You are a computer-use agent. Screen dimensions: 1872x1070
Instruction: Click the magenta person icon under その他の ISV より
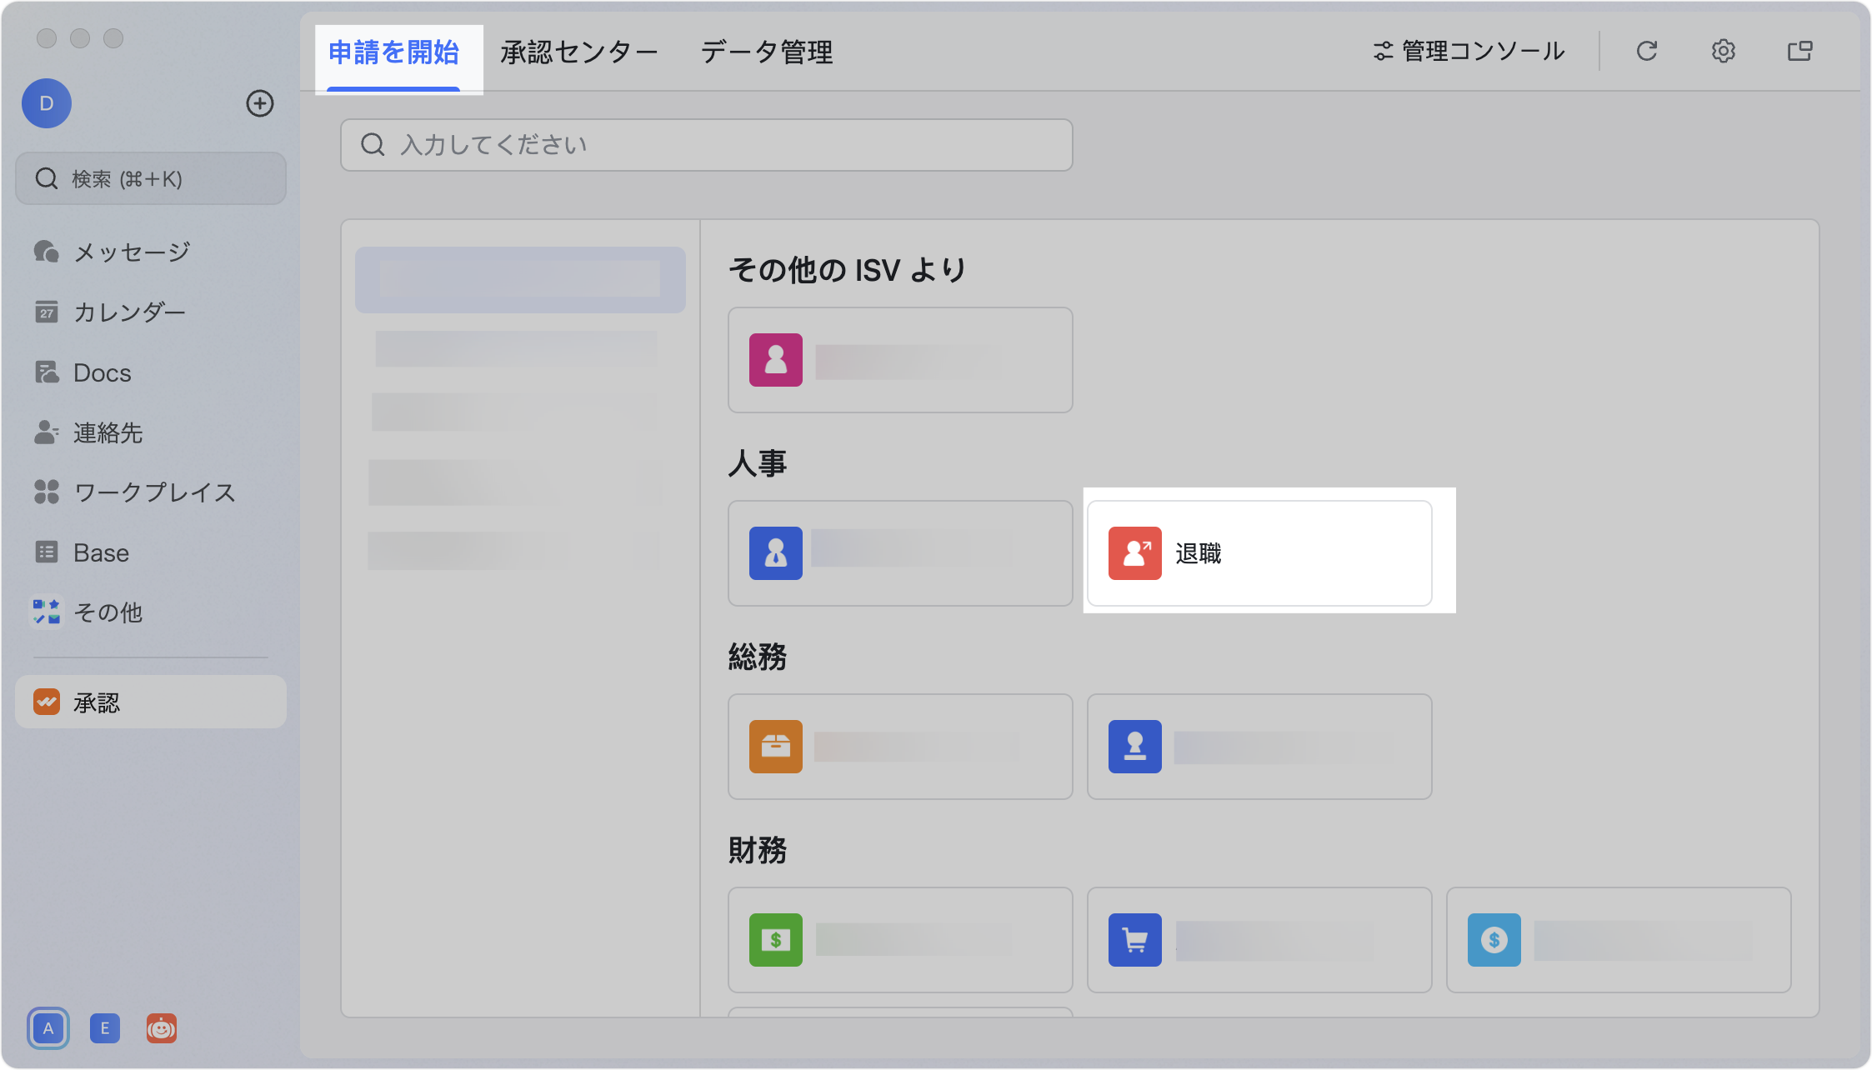(776, 360)
